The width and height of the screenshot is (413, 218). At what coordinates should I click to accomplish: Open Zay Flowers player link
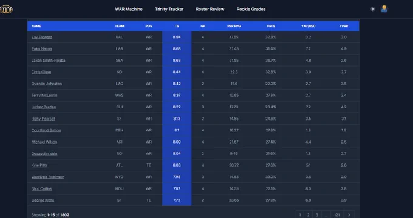pos(42,37)
